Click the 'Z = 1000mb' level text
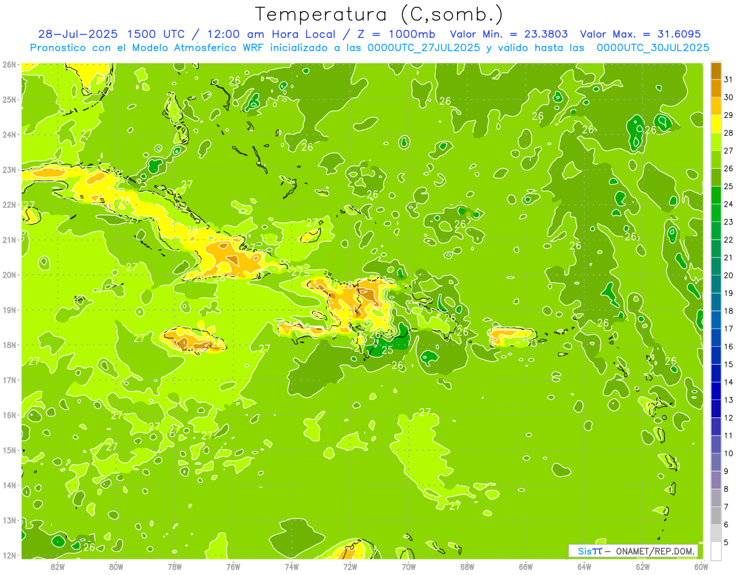 click(394, 34)
